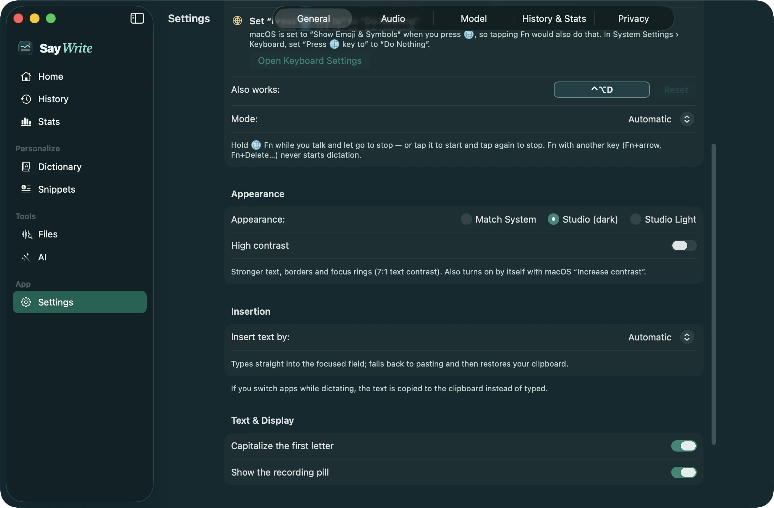Switch to the General tab

314,18
